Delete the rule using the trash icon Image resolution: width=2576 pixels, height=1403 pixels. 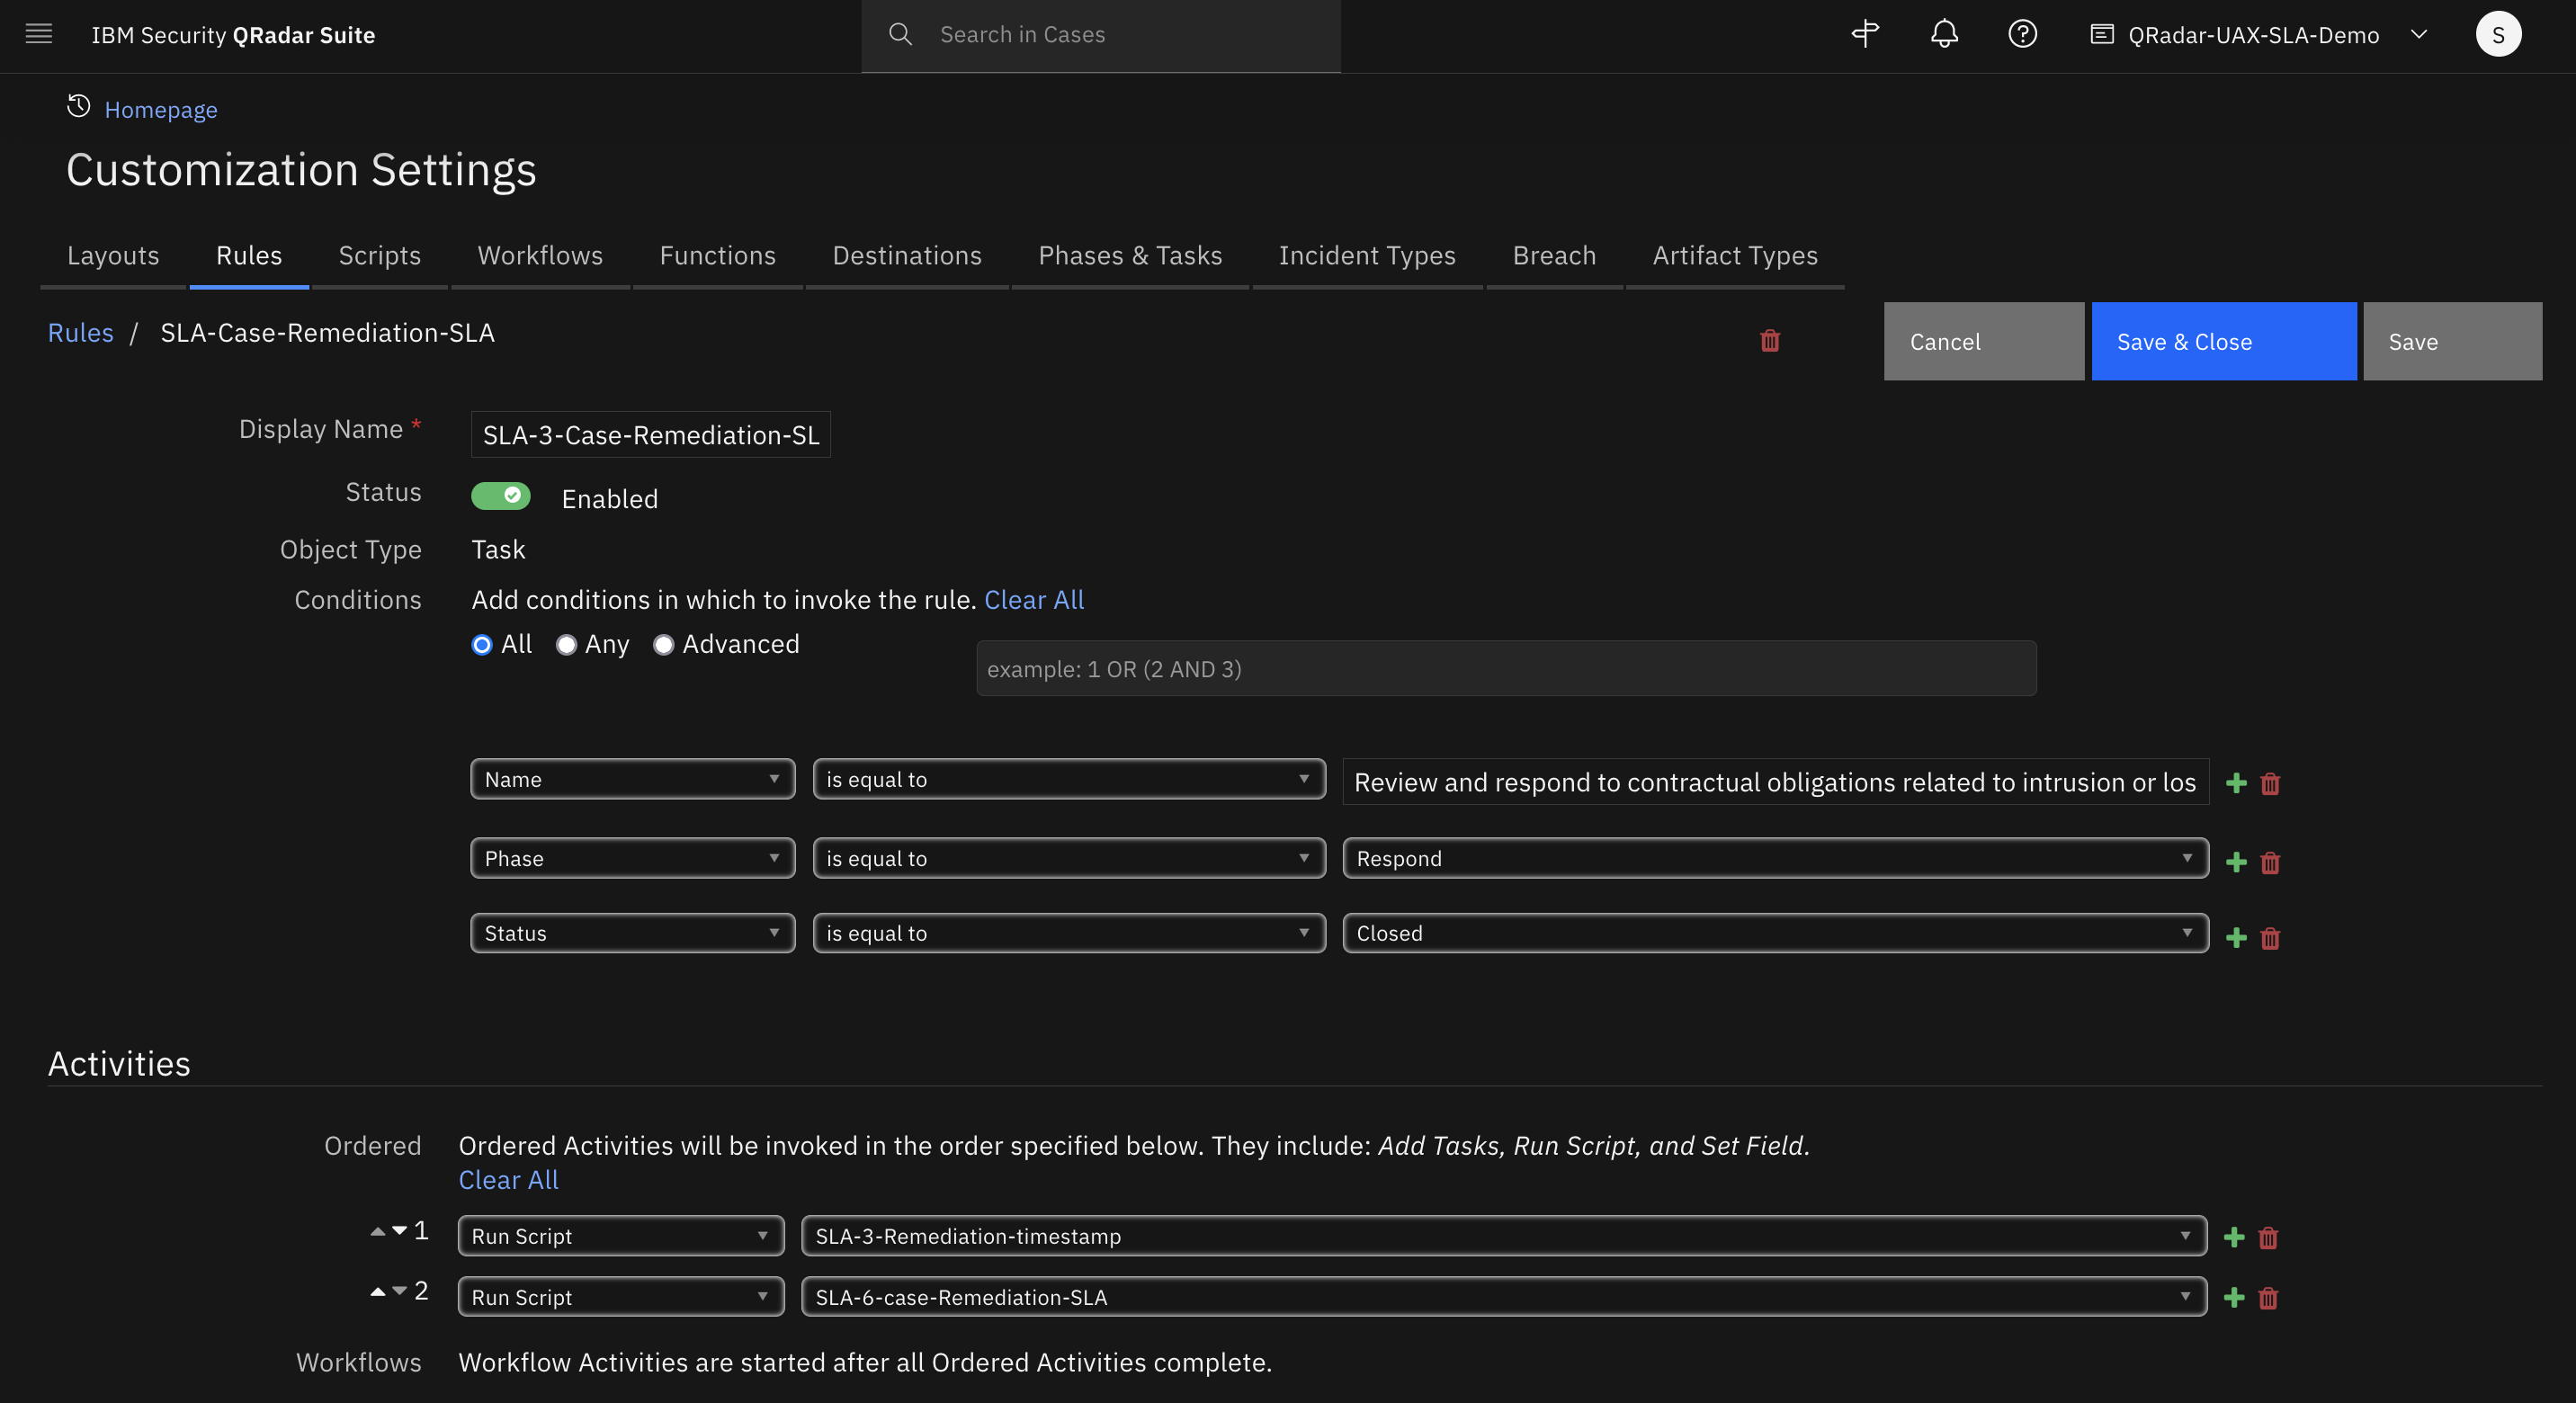click(1769, 341)
